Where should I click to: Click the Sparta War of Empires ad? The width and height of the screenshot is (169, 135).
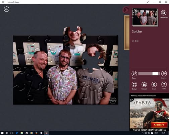(x=149, y=115)
